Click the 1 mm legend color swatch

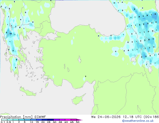[16, 120]
